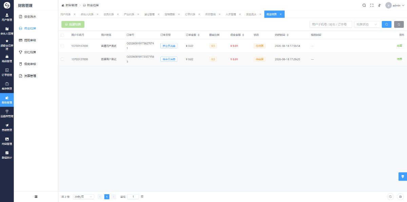Open 合伙人管理 in the left navigation

pyautogui.click(x=7, y=31)
